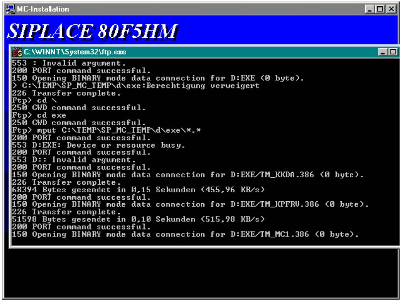This screenshot has width=400, height=300.
Task: Click the 'Berechtigung verweigert' error line
Action: [x=136, y=85]
